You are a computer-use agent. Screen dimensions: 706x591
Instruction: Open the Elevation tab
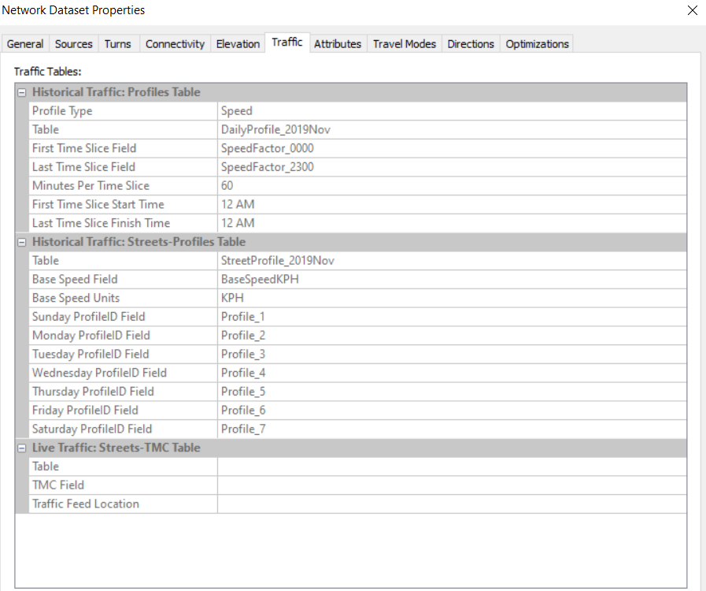click(x=238, y=43)
